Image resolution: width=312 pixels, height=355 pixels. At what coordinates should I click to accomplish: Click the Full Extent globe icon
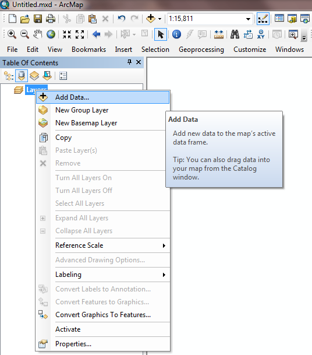(51, 34)
